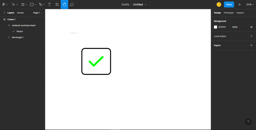Select the Comment tool
This screenshot has height=130, width=256.
point(72,4)
